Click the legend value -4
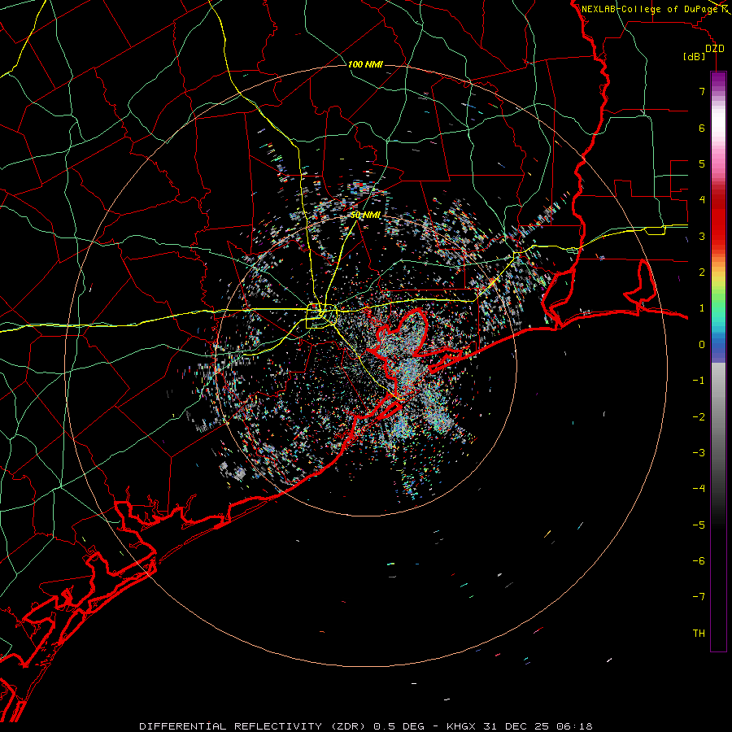 [699, 489]
